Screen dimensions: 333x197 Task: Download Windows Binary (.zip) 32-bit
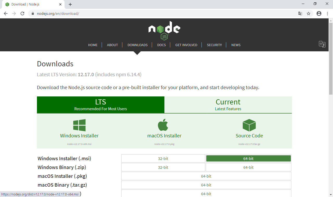(163, 167)
